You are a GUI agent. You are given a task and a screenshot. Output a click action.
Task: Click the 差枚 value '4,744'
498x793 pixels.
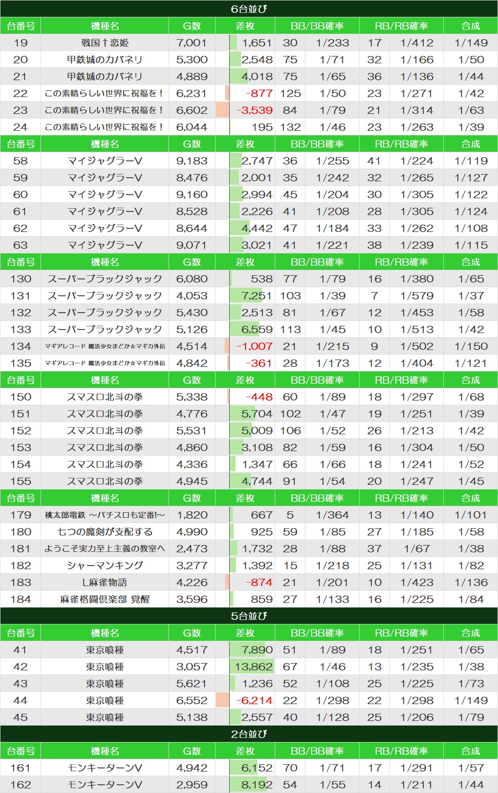[x=257, y=481]
